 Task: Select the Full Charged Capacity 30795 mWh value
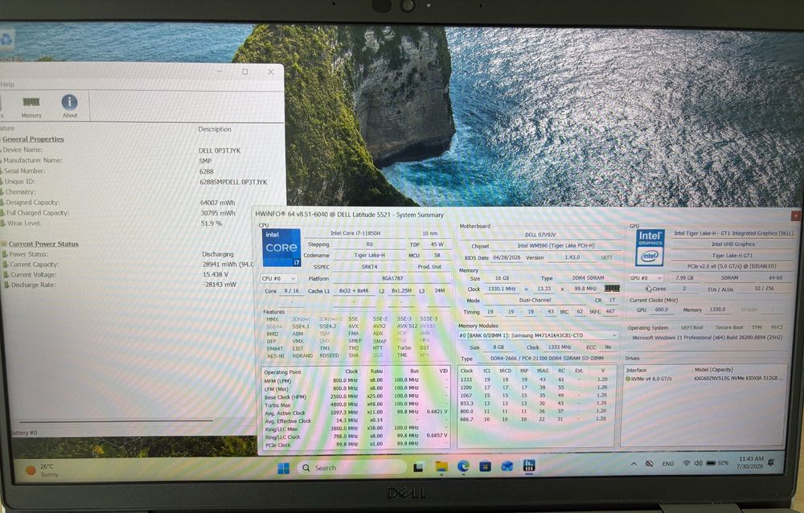(218, 213)
